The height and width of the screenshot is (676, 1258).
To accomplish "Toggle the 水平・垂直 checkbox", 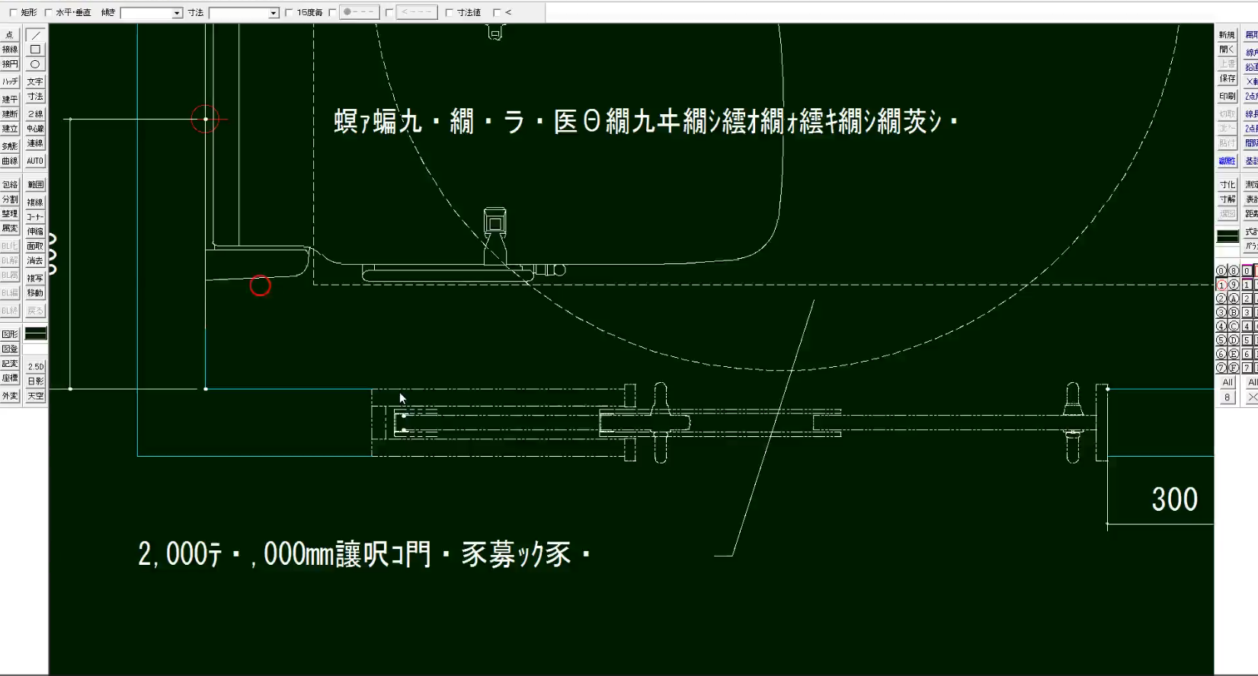I will [x=49, y=12].
